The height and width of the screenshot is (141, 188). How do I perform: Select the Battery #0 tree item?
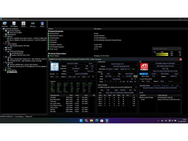(13, 72)
